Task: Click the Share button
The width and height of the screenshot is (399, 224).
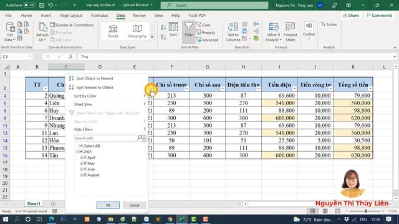Action: click(350, 16)
